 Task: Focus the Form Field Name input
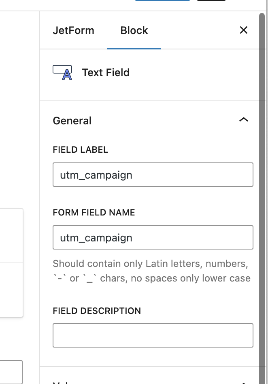click(153, 237)
